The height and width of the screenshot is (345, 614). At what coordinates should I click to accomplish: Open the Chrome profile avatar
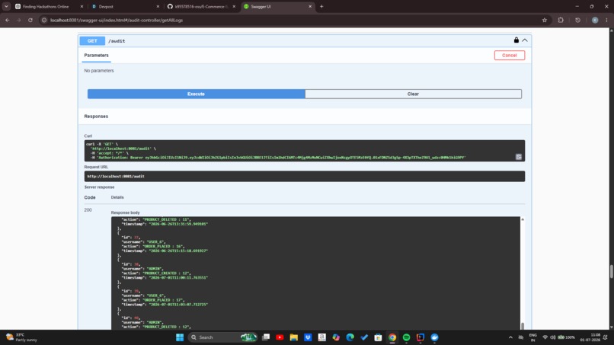coord(595,20)
